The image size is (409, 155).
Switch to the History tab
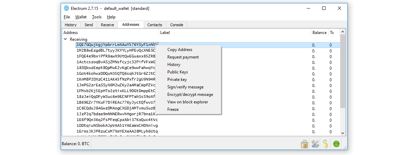[71, 25]
